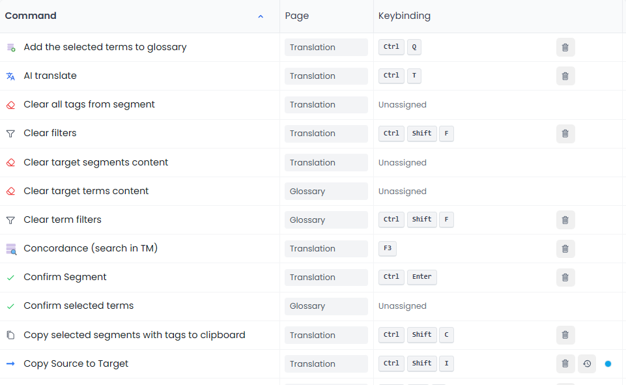This screenshot has height=385, width=626.
Task: Click the trash icon on the Confirm Segment row
Action: (565, 277)
